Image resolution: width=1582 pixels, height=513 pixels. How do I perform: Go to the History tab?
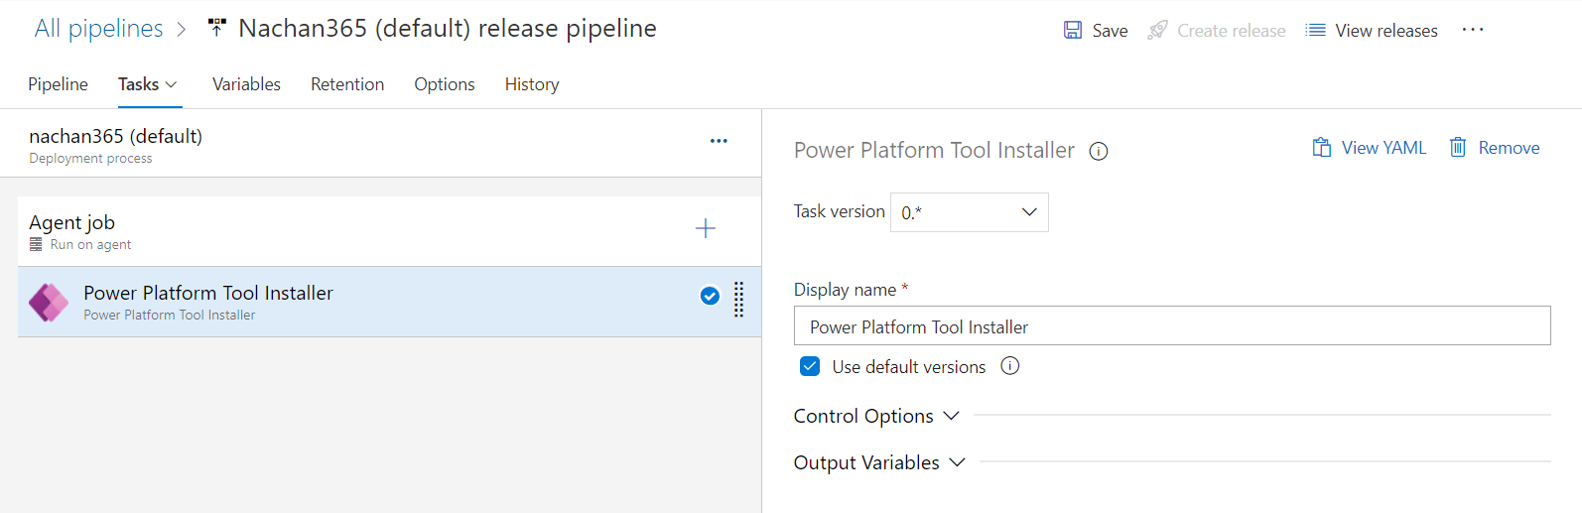pos(531,84)
